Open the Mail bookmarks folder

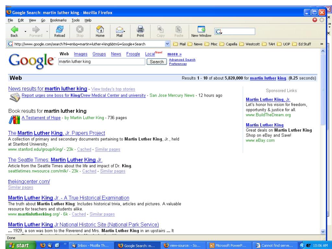tap(179, 44)
